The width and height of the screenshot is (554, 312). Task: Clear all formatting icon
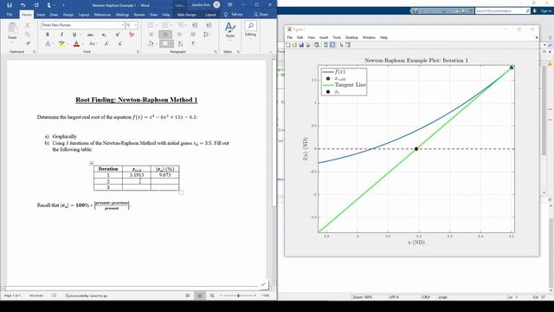[x=132, y=35]
